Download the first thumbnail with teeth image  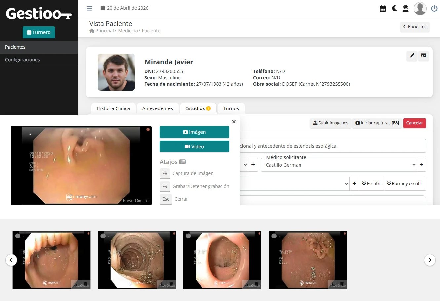point(76,284)
